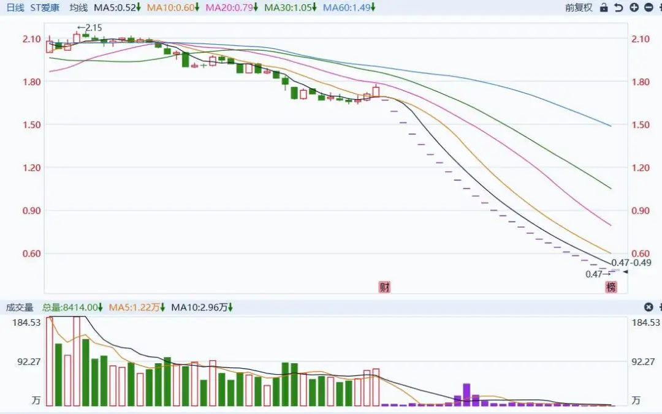Click the 成交量 volume indicator label
The image size is (662, 414).
click(x=20, y=307)
